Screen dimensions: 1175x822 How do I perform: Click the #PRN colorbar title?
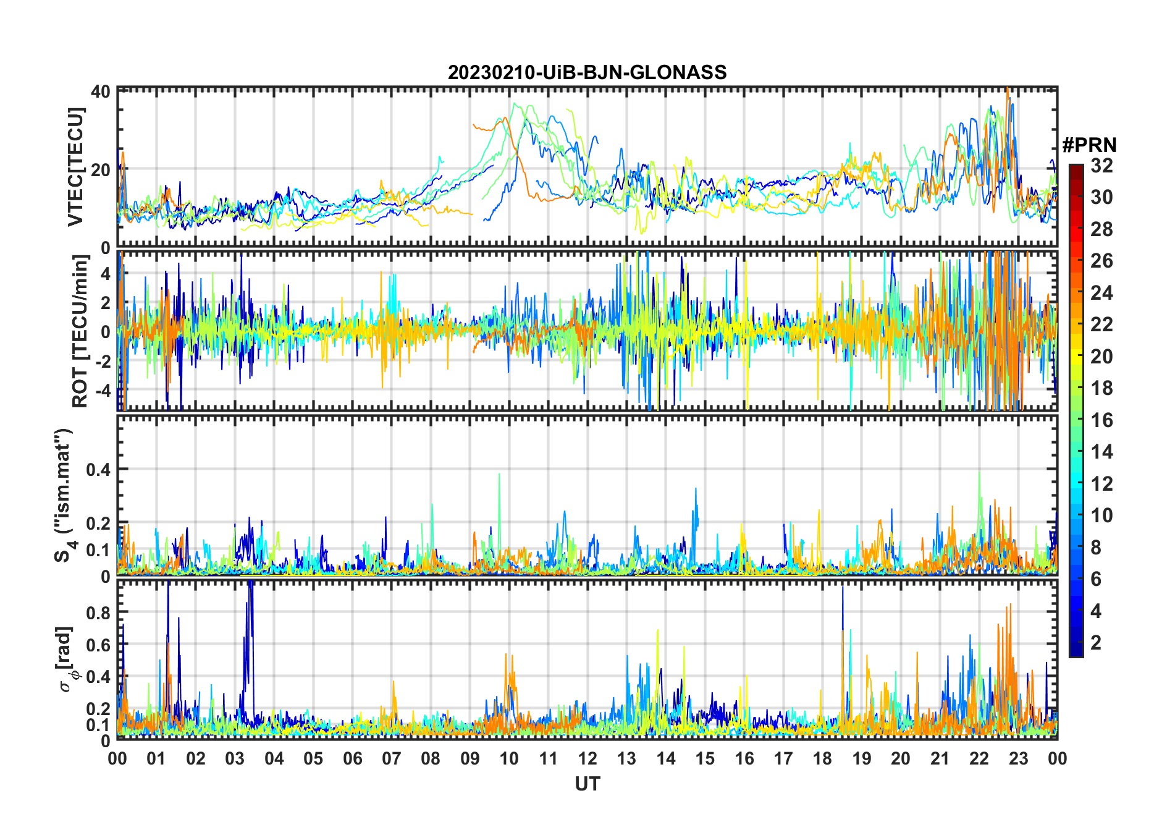coord(1089,145)
